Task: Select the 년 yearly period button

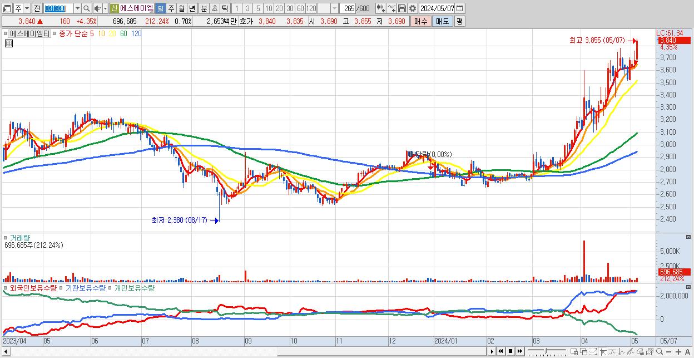Action: coord(192,8)
